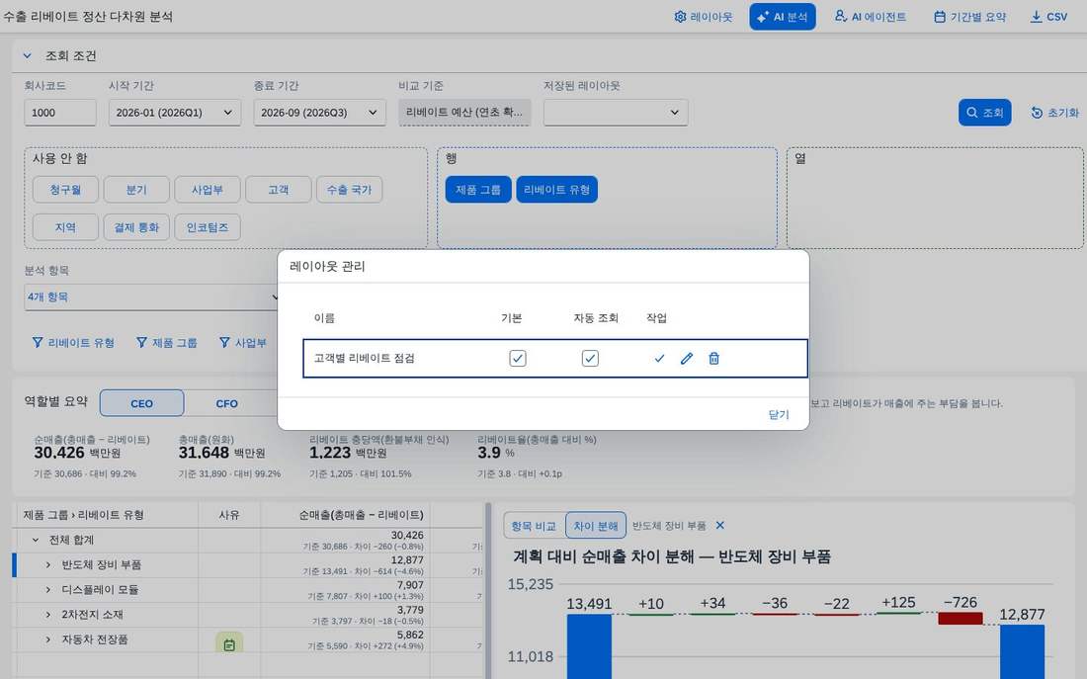Viewport: 1087px width, 679px height.
Task: Open the 저장된 레이아웃 dropdown
Action: point(616,113)
